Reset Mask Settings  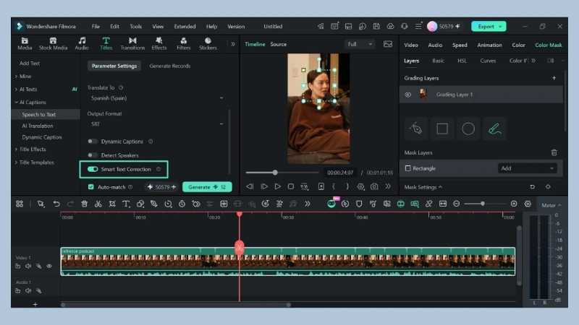click(x=532, y=187)
